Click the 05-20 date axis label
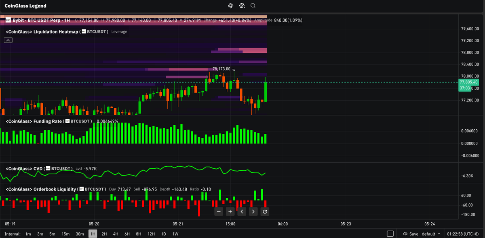Viewport: 485px width, 238px height. [x=94, y=224]
